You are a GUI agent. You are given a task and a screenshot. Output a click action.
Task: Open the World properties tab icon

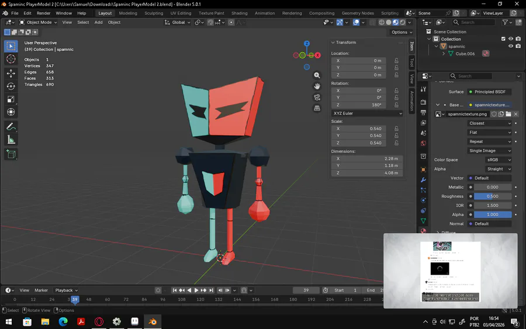[423, 144]
